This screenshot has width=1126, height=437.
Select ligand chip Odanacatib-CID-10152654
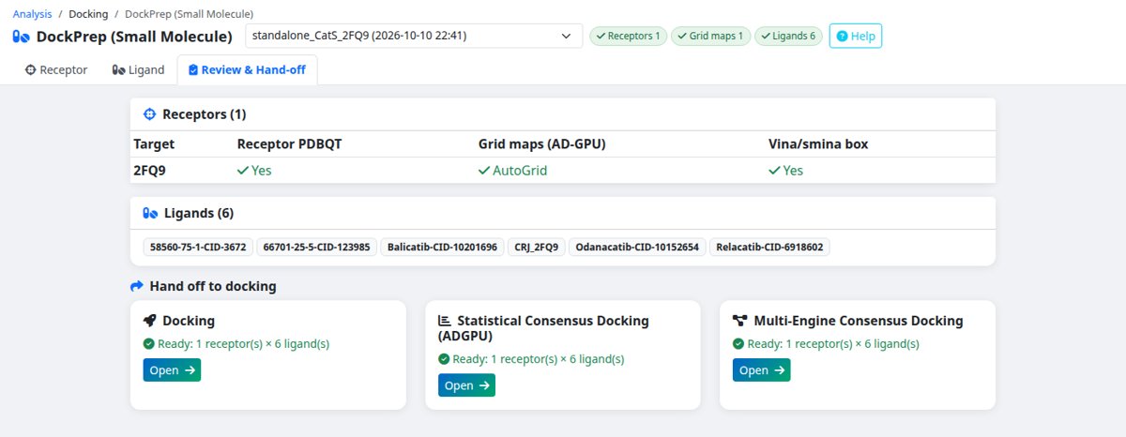click(x=637, y=248)
